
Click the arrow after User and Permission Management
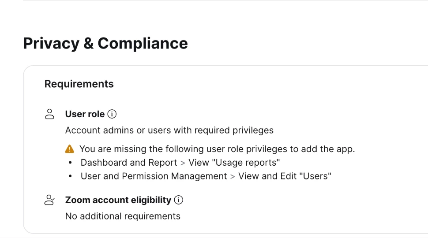pos(233,176)
